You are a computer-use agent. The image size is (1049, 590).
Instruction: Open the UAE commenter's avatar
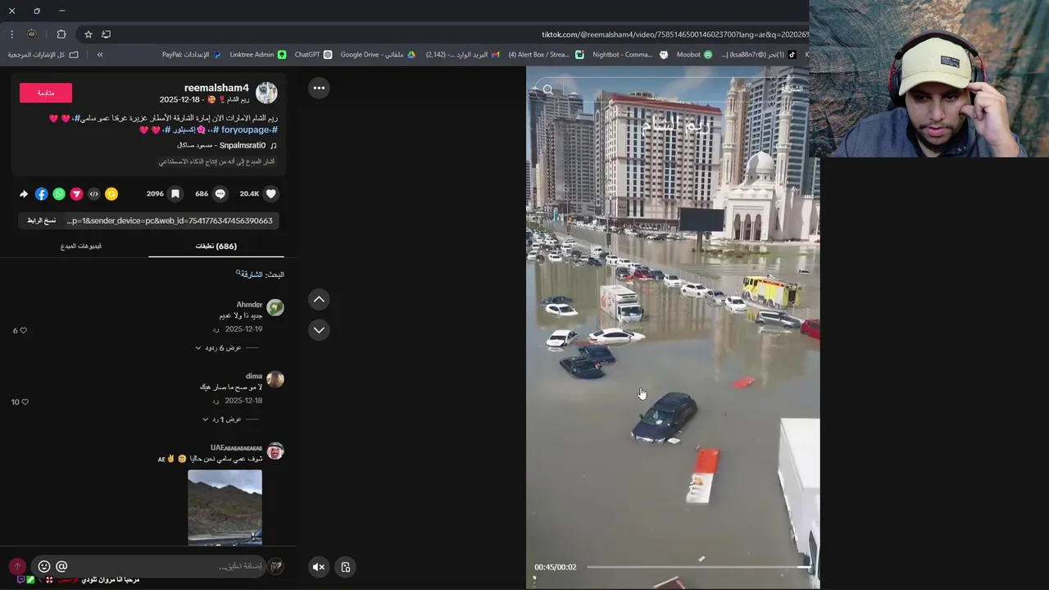[x=275, y=451]
